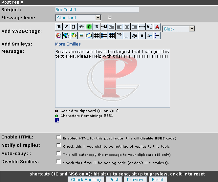Apply the Italic tag button
Screen dimensions: 218x182
coord(66,27)
